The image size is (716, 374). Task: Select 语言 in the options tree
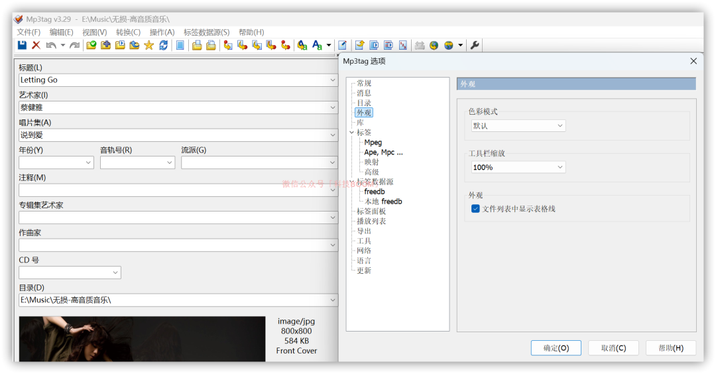click(364, 261)
